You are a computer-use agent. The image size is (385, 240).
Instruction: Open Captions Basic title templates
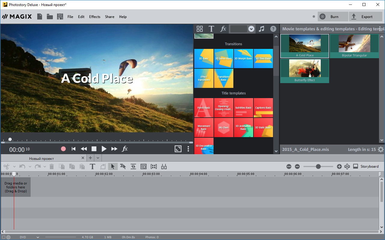[x=263, y=108]
